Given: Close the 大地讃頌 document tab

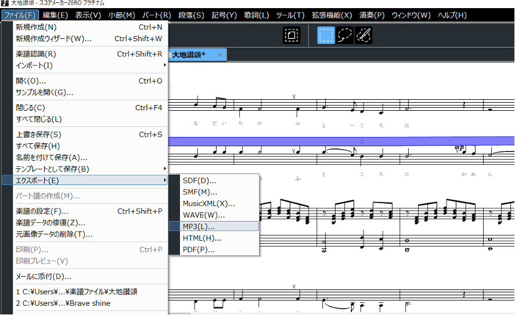Looking at the screenshot, I should click(x=219, y=55).
